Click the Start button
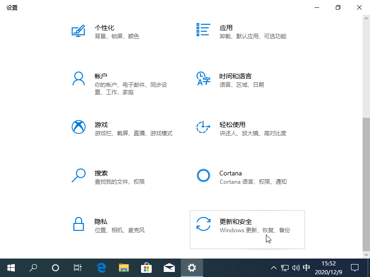The width and height of the screenshot is (370, 277). pos(11,268)
